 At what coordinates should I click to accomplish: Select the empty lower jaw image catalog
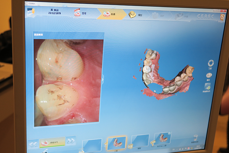click(92, 145)
